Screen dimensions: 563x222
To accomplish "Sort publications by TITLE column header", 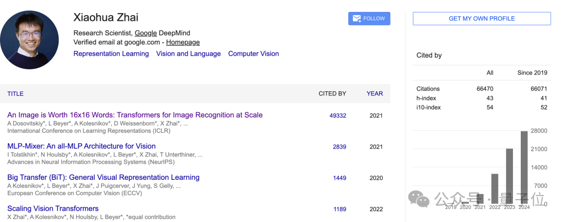I will coord(16,94).
